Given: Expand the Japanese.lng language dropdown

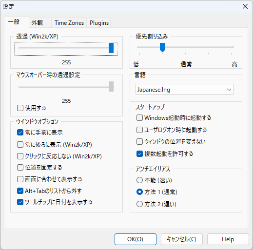Looking at the screenshot, I should pyautogui.click(x=184, y=90).
